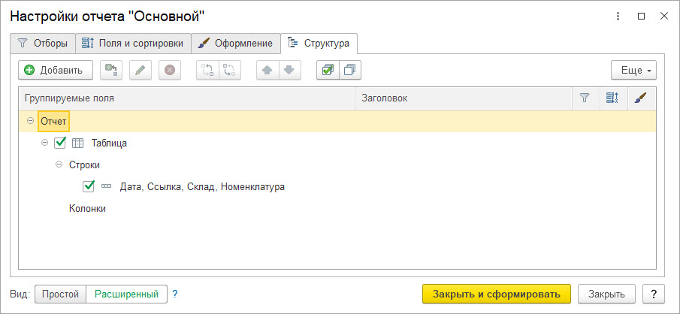Image resolution: width=680 pixels, height=314 pixels.
Task: Select the Таблица row label
Action: 109,143
